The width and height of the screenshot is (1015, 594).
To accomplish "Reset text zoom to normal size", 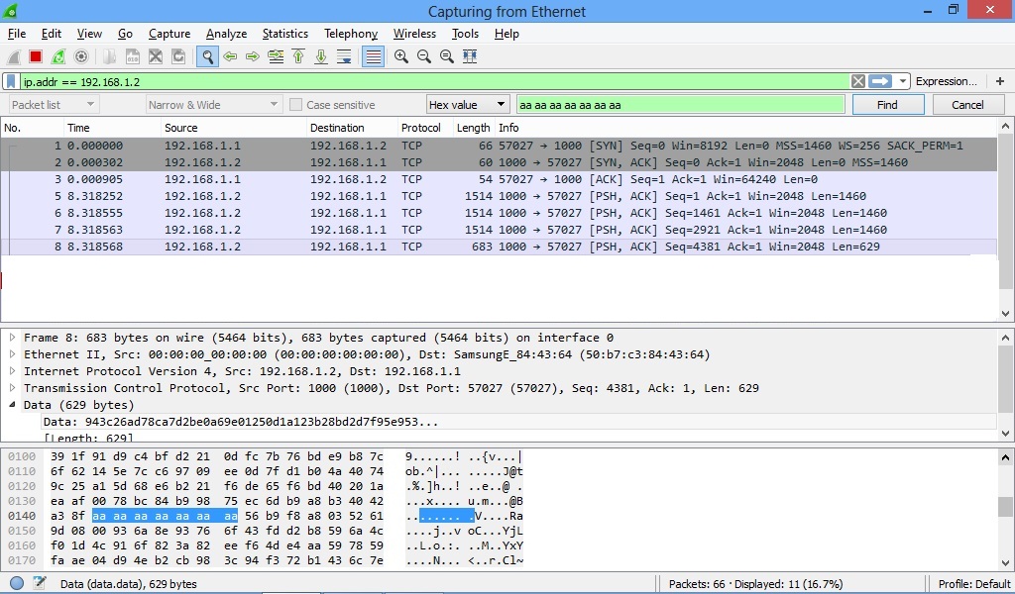I will pos(447,56).
